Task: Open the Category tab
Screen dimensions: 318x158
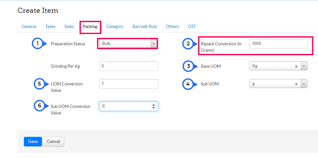Action: coord(115,27)
